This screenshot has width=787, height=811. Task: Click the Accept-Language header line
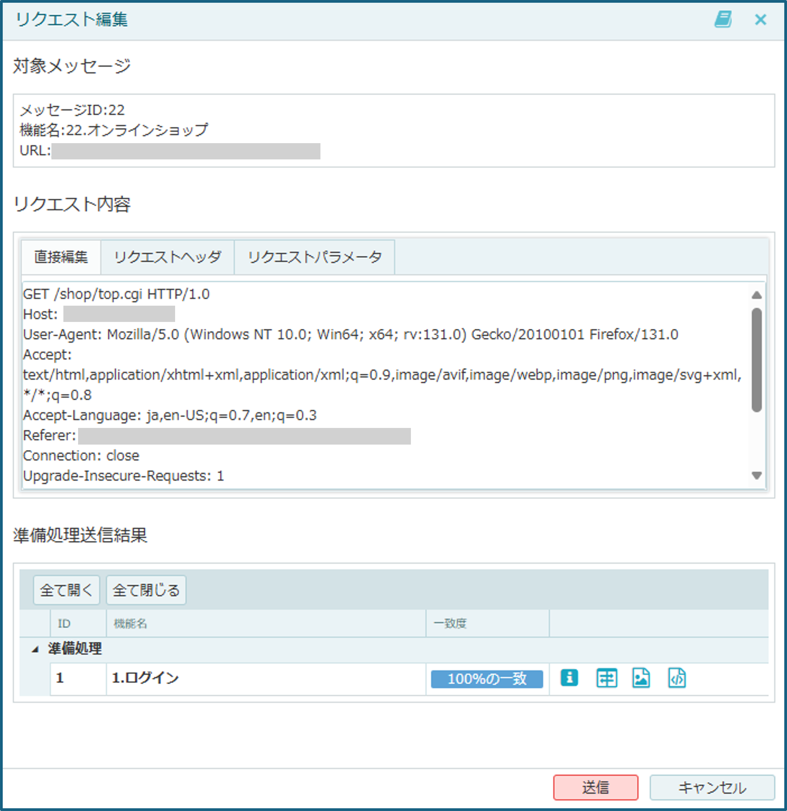click(x=170, y=415)
